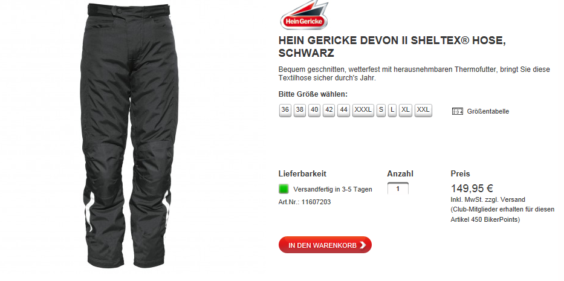Screen dimensions: 564x281
Task: Click the 149,95 € price text
Action: pos(472,188)
